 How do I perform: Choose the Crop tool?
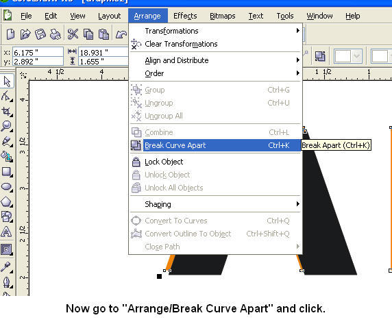(x=6, y=111)
